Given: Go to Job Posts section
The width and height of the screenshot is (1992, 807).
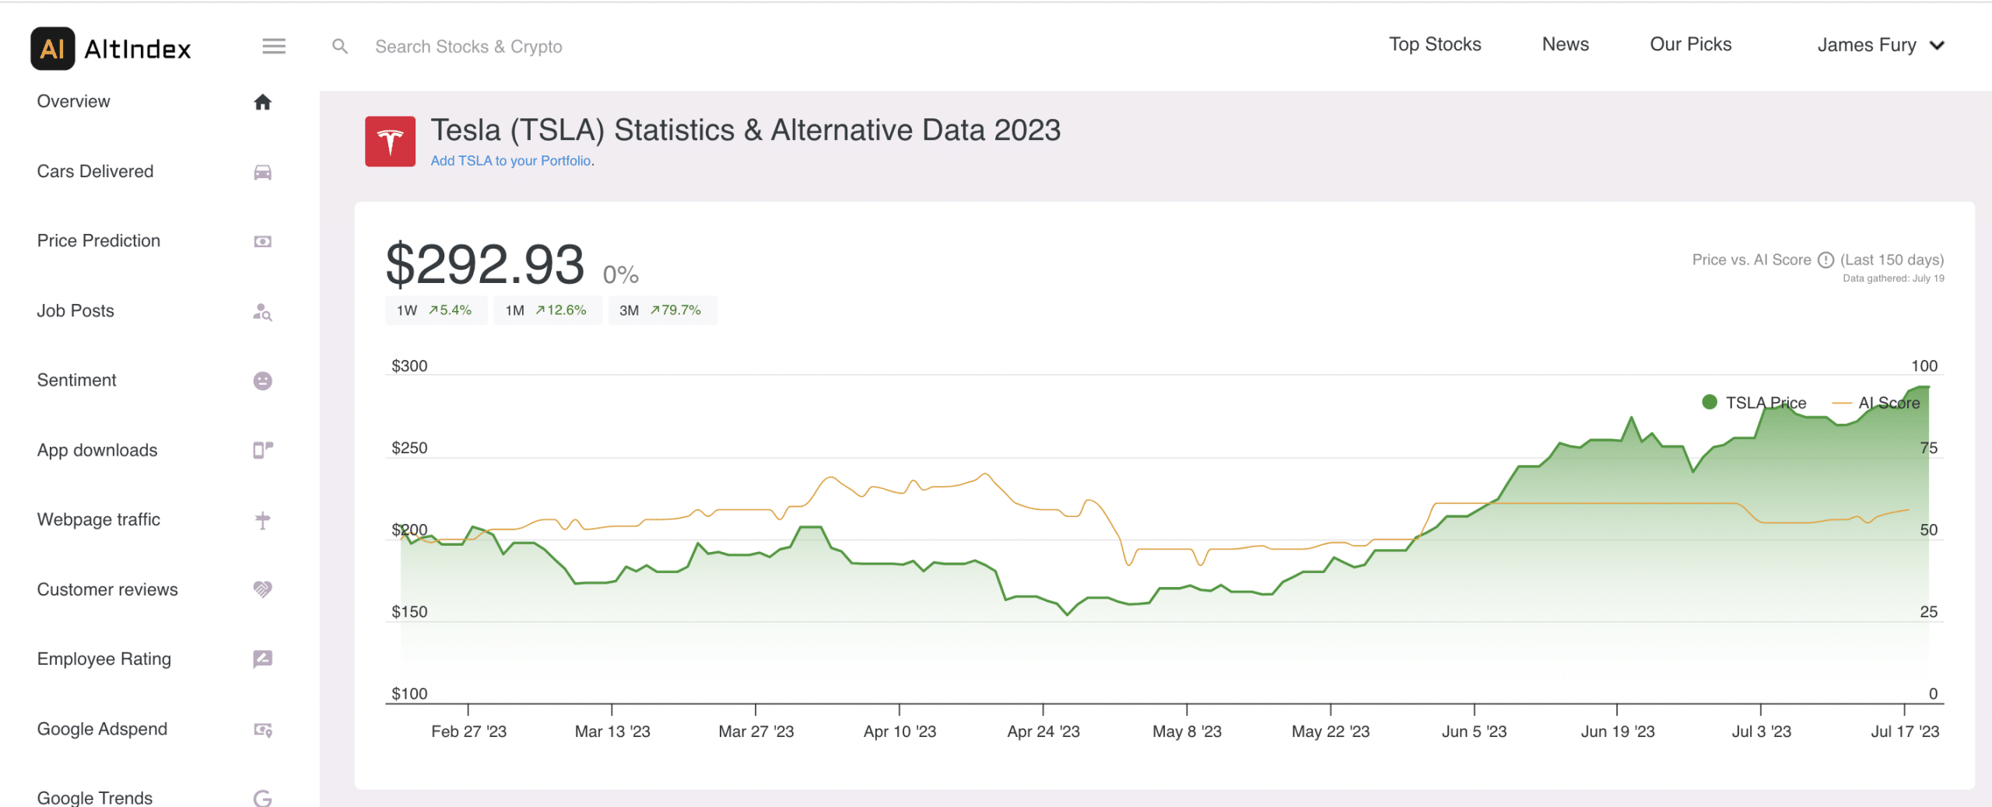Looking at the screenshot, I should [x=75, y=310].
